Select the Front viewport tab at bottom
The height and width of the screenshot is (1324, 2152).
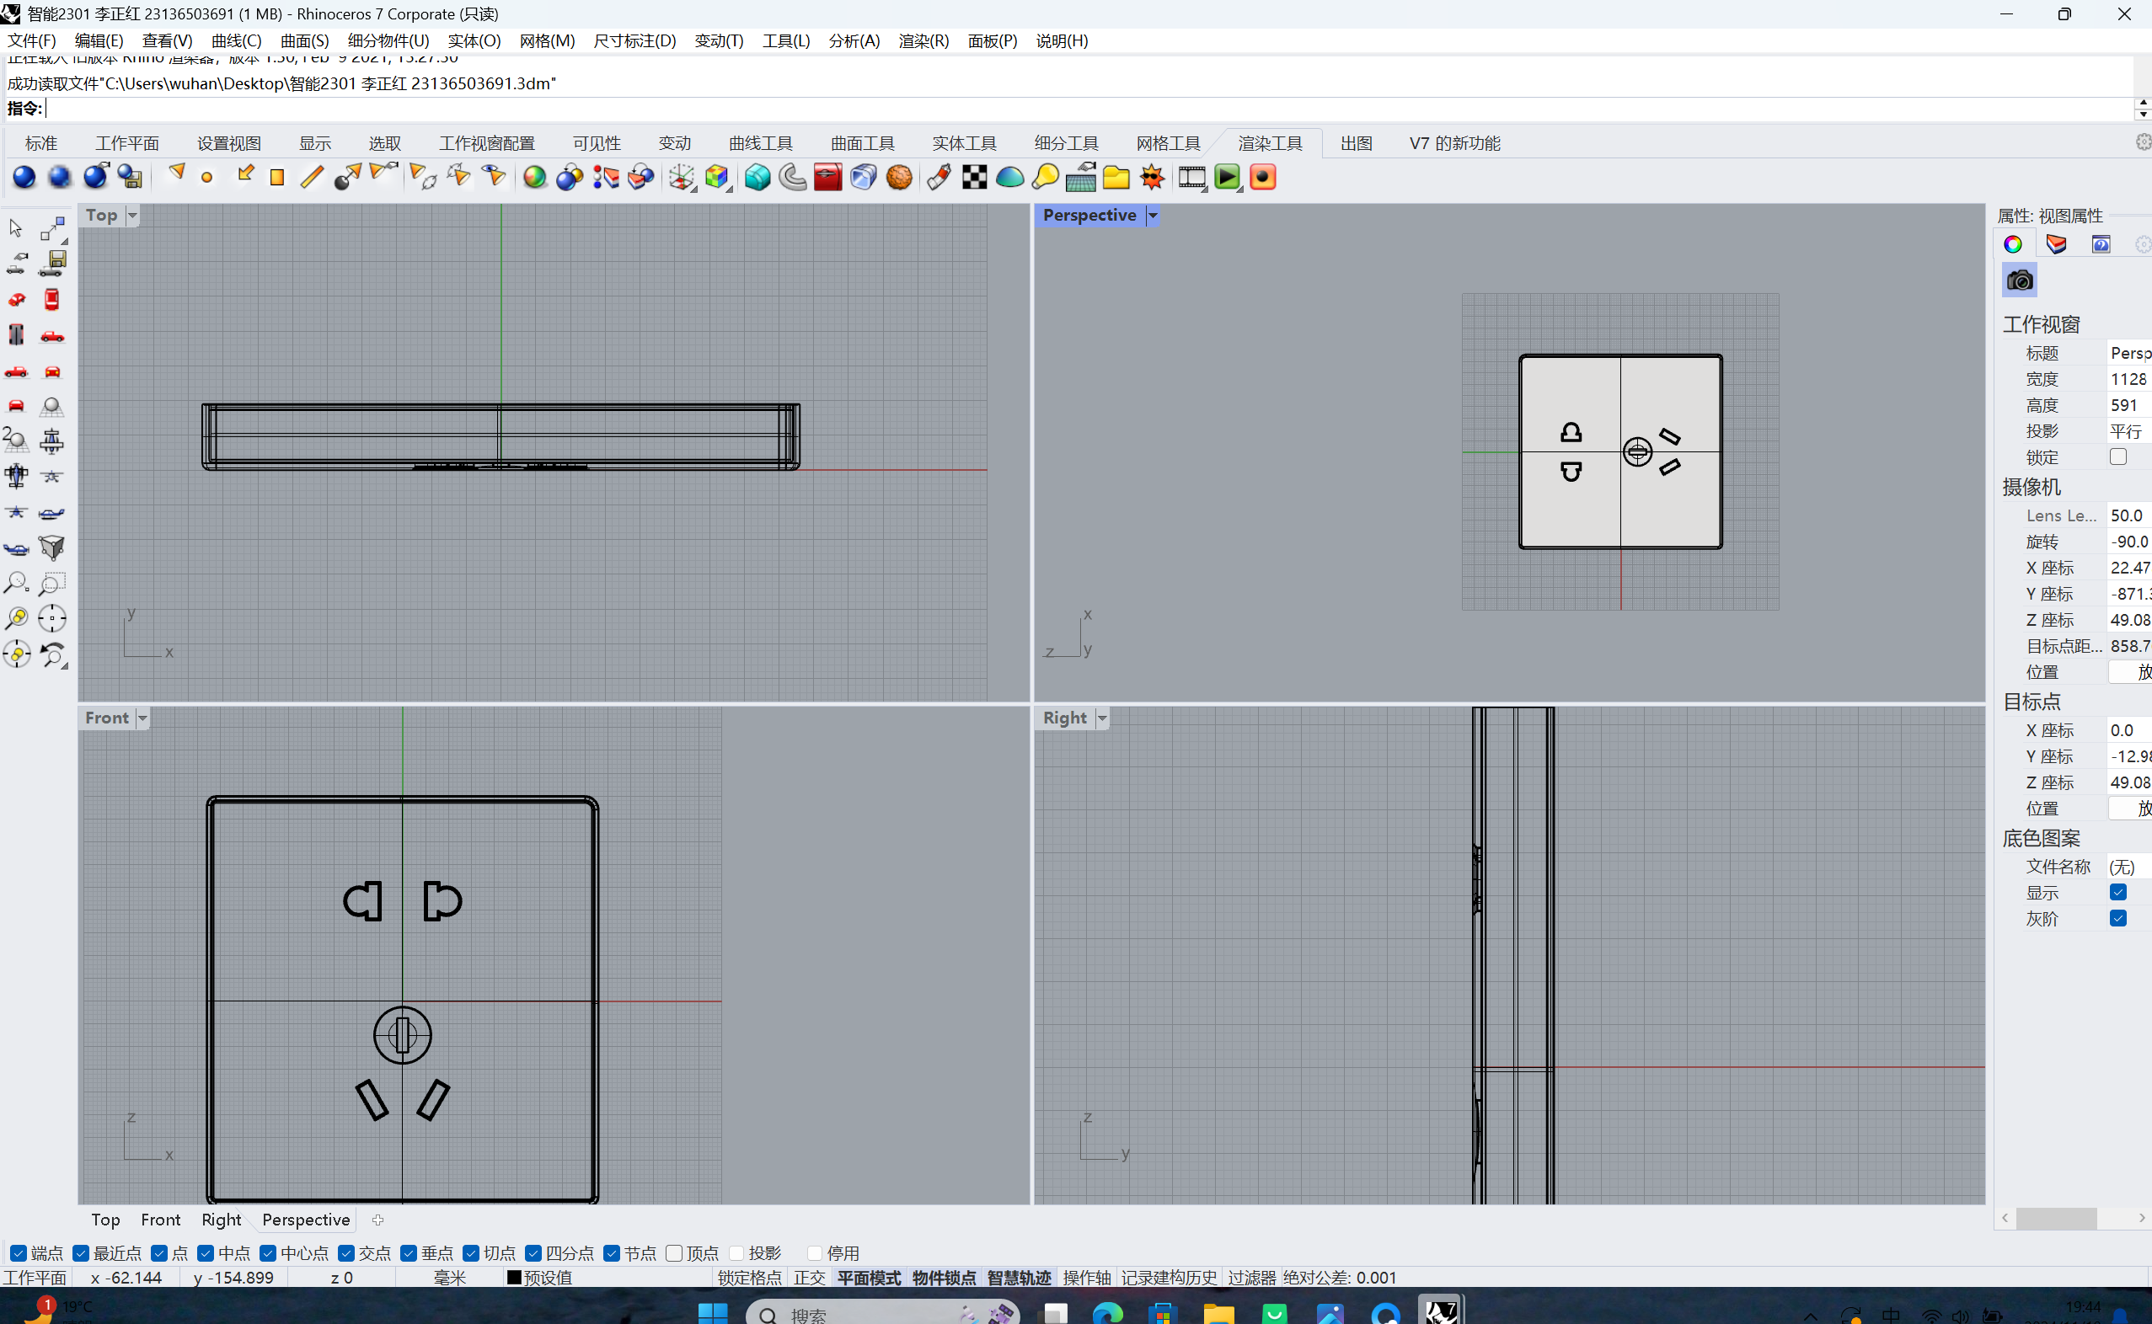(x=160, y=1219)
